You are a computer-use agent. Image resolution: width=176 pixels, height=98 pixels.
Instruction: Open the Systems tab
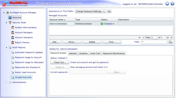(x=84, y=53)
